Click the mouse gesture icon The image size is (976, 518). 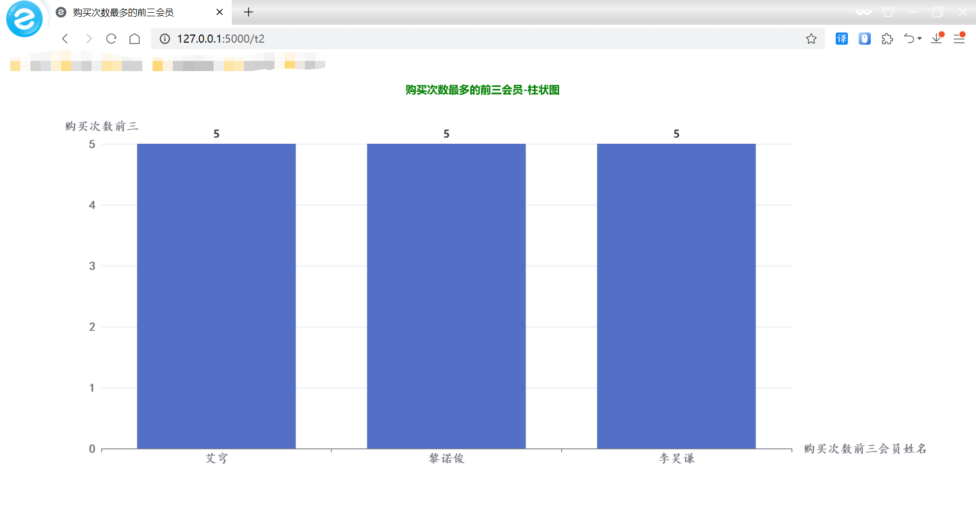point(864,38)
